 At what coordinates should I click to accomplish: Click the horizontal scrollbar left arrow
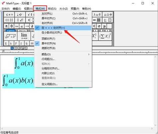point(2,129)
